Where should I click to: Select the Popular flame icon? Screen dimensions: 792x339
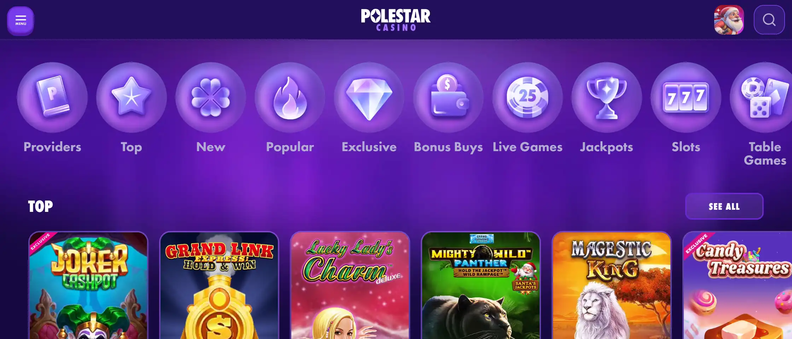pyautogui.click(x=290, y=97)
